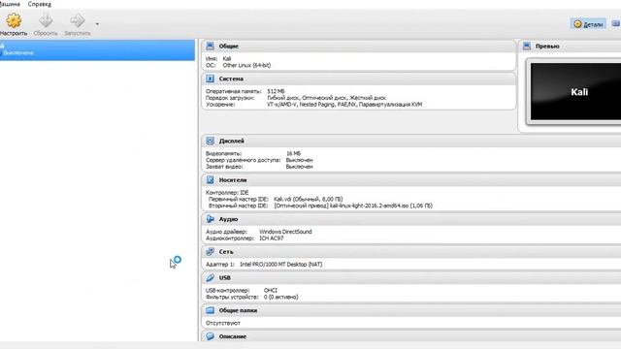Open the Машина menu

pos(10,4)
